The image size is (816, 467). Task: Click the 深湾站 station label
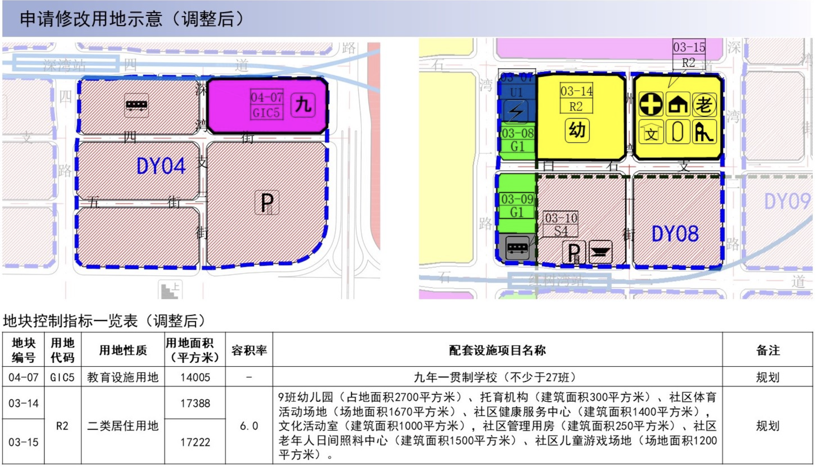pos(65,66)
